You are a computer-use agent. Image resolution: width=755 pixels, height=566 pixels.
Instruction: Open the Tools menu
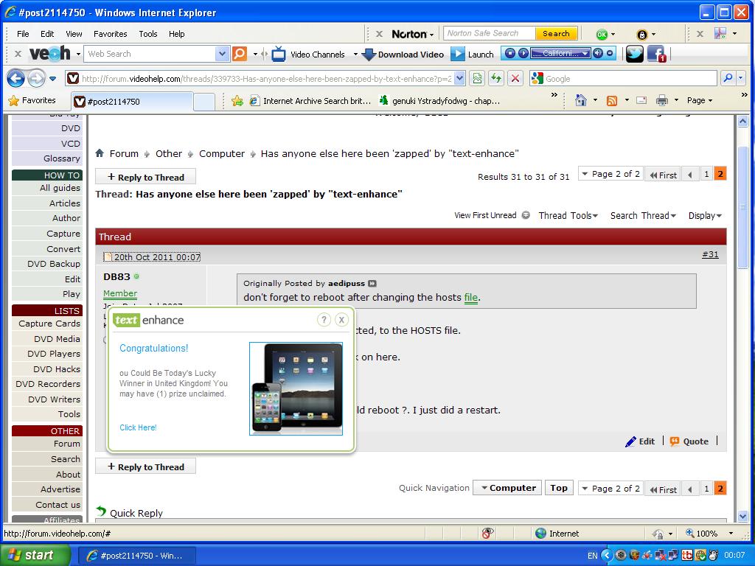147,34
